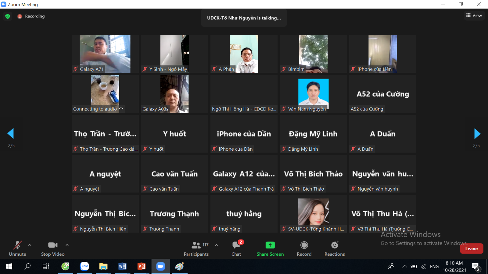Image resolution: width=488 pixels, height=274 pixels.
Task: Click 'Nguyễn Thị Bích Hiền' name label
Action: point(100,229)
